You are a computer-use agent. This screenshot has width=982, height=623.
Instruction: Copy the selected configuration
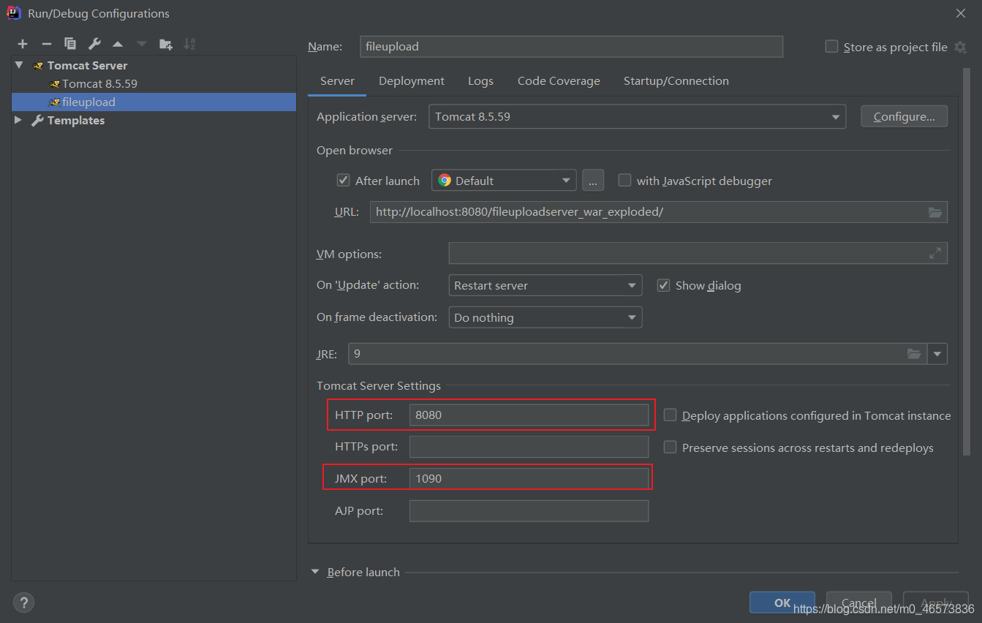click(70, 44)
